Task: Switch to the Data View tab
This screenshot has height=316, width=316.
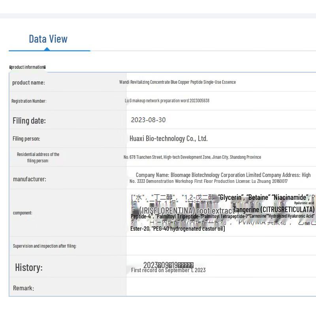Action: pyautogui.click(x=48, y=39)
